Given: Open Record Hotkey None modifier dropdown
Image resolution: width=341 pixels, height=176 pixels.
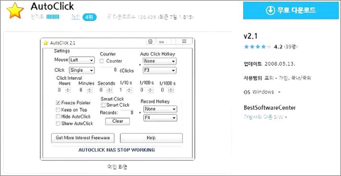Looking at the screenshot, I should click(160, 109).
